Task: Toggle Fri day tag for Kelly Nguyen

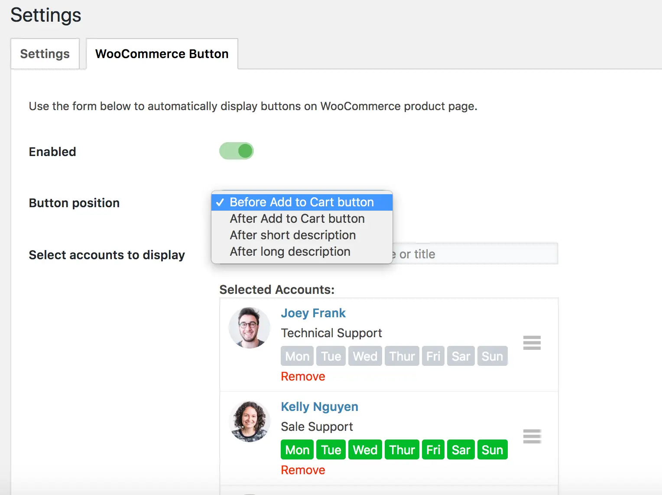Action: (433, 450)
